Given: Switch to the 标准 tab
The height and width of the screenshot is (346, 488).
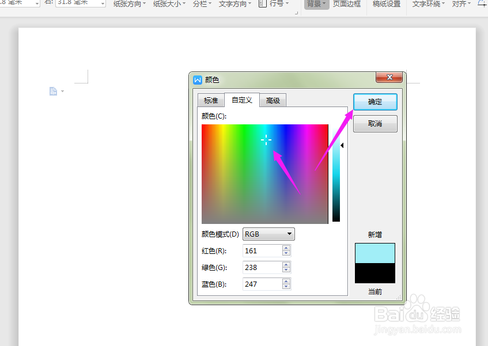Looking at the screenshot, I should pyautogui.click(x=211, y=100).
